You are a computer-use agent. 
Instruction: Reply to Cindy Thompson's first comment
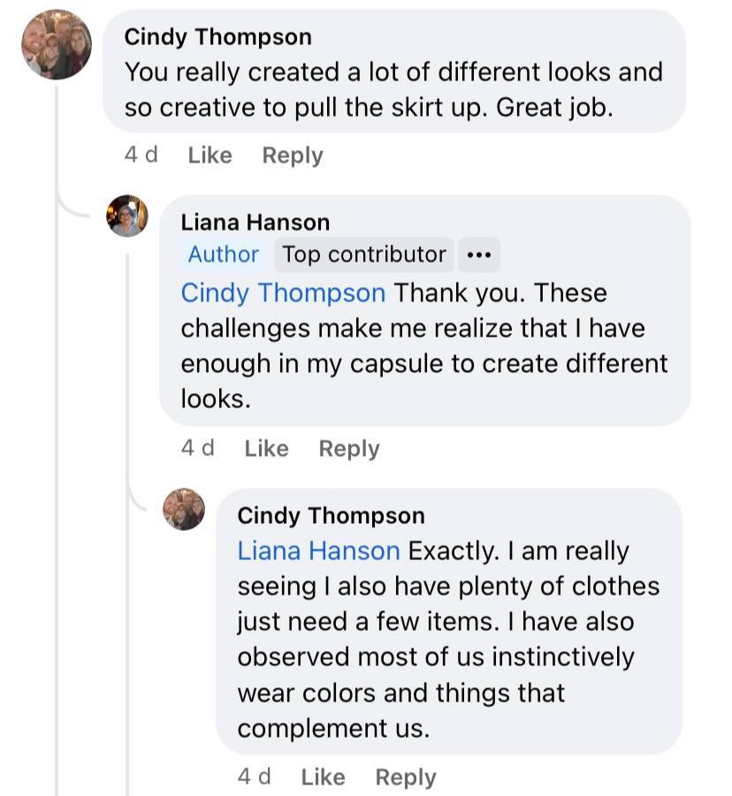293,155
